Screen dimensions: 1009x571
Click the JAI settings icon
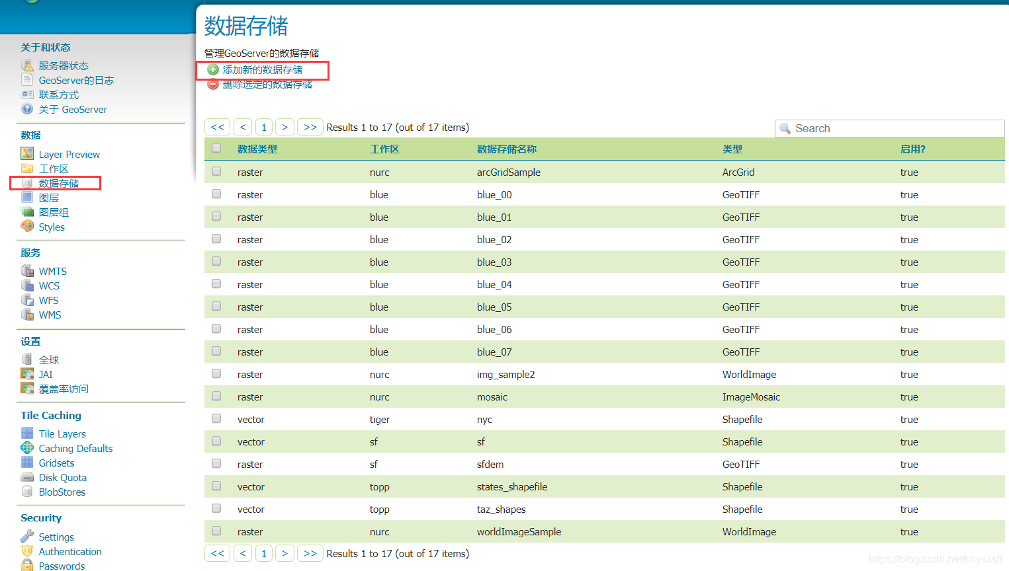pos(27,374)
